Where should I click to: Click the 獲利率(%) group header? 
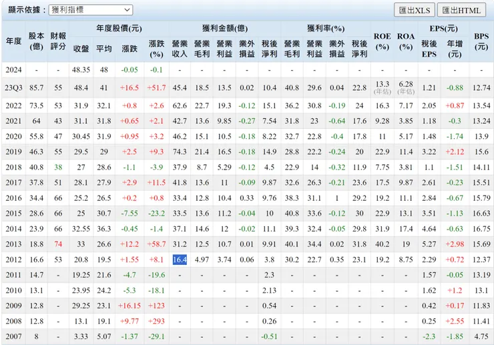point(326,29)
